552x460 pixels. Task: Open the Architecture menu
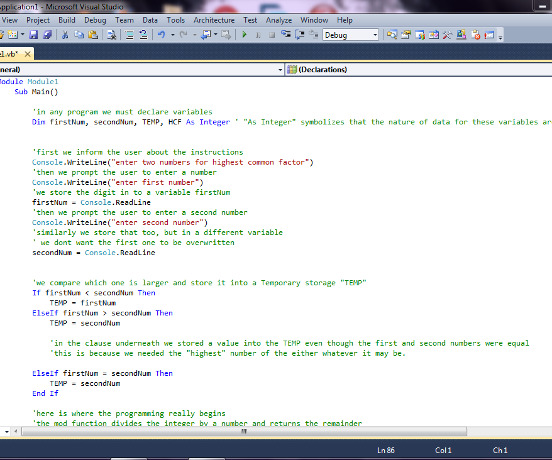coord(214,20)
